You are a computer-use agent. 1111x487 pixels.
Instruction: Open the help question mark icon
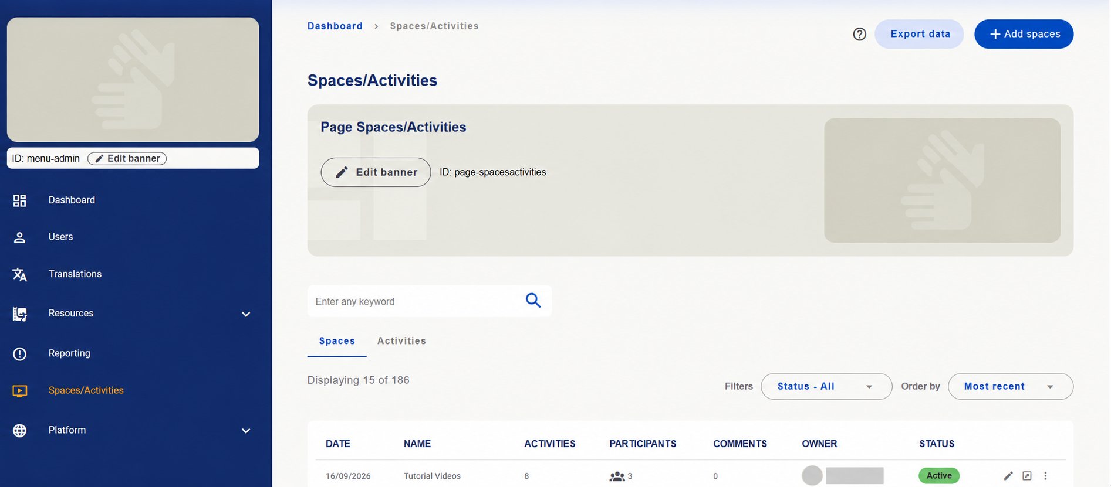click(x=859, y=34)
